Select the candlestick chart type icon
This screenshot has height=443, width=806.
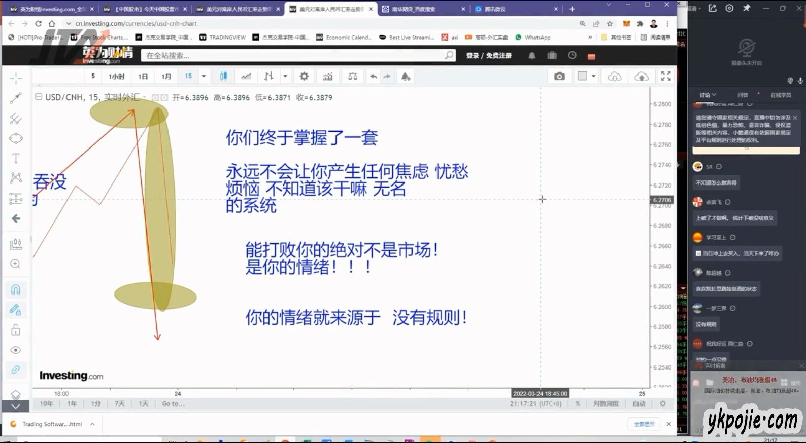click(x=223, y=77)
